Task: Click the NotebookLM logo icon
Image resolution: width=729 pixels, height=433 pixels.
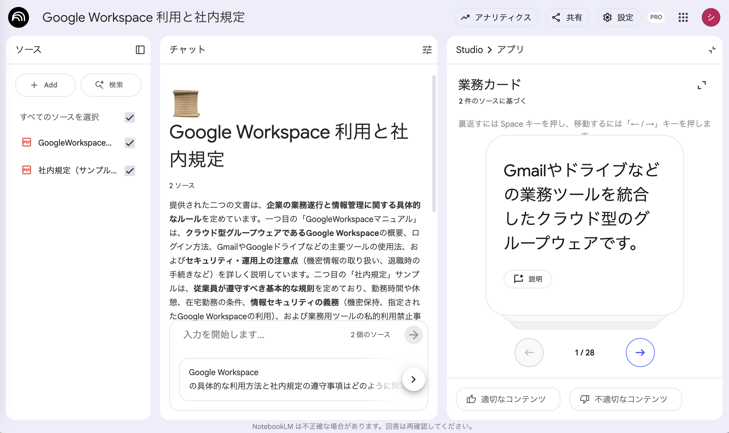Action: point(19,17)
